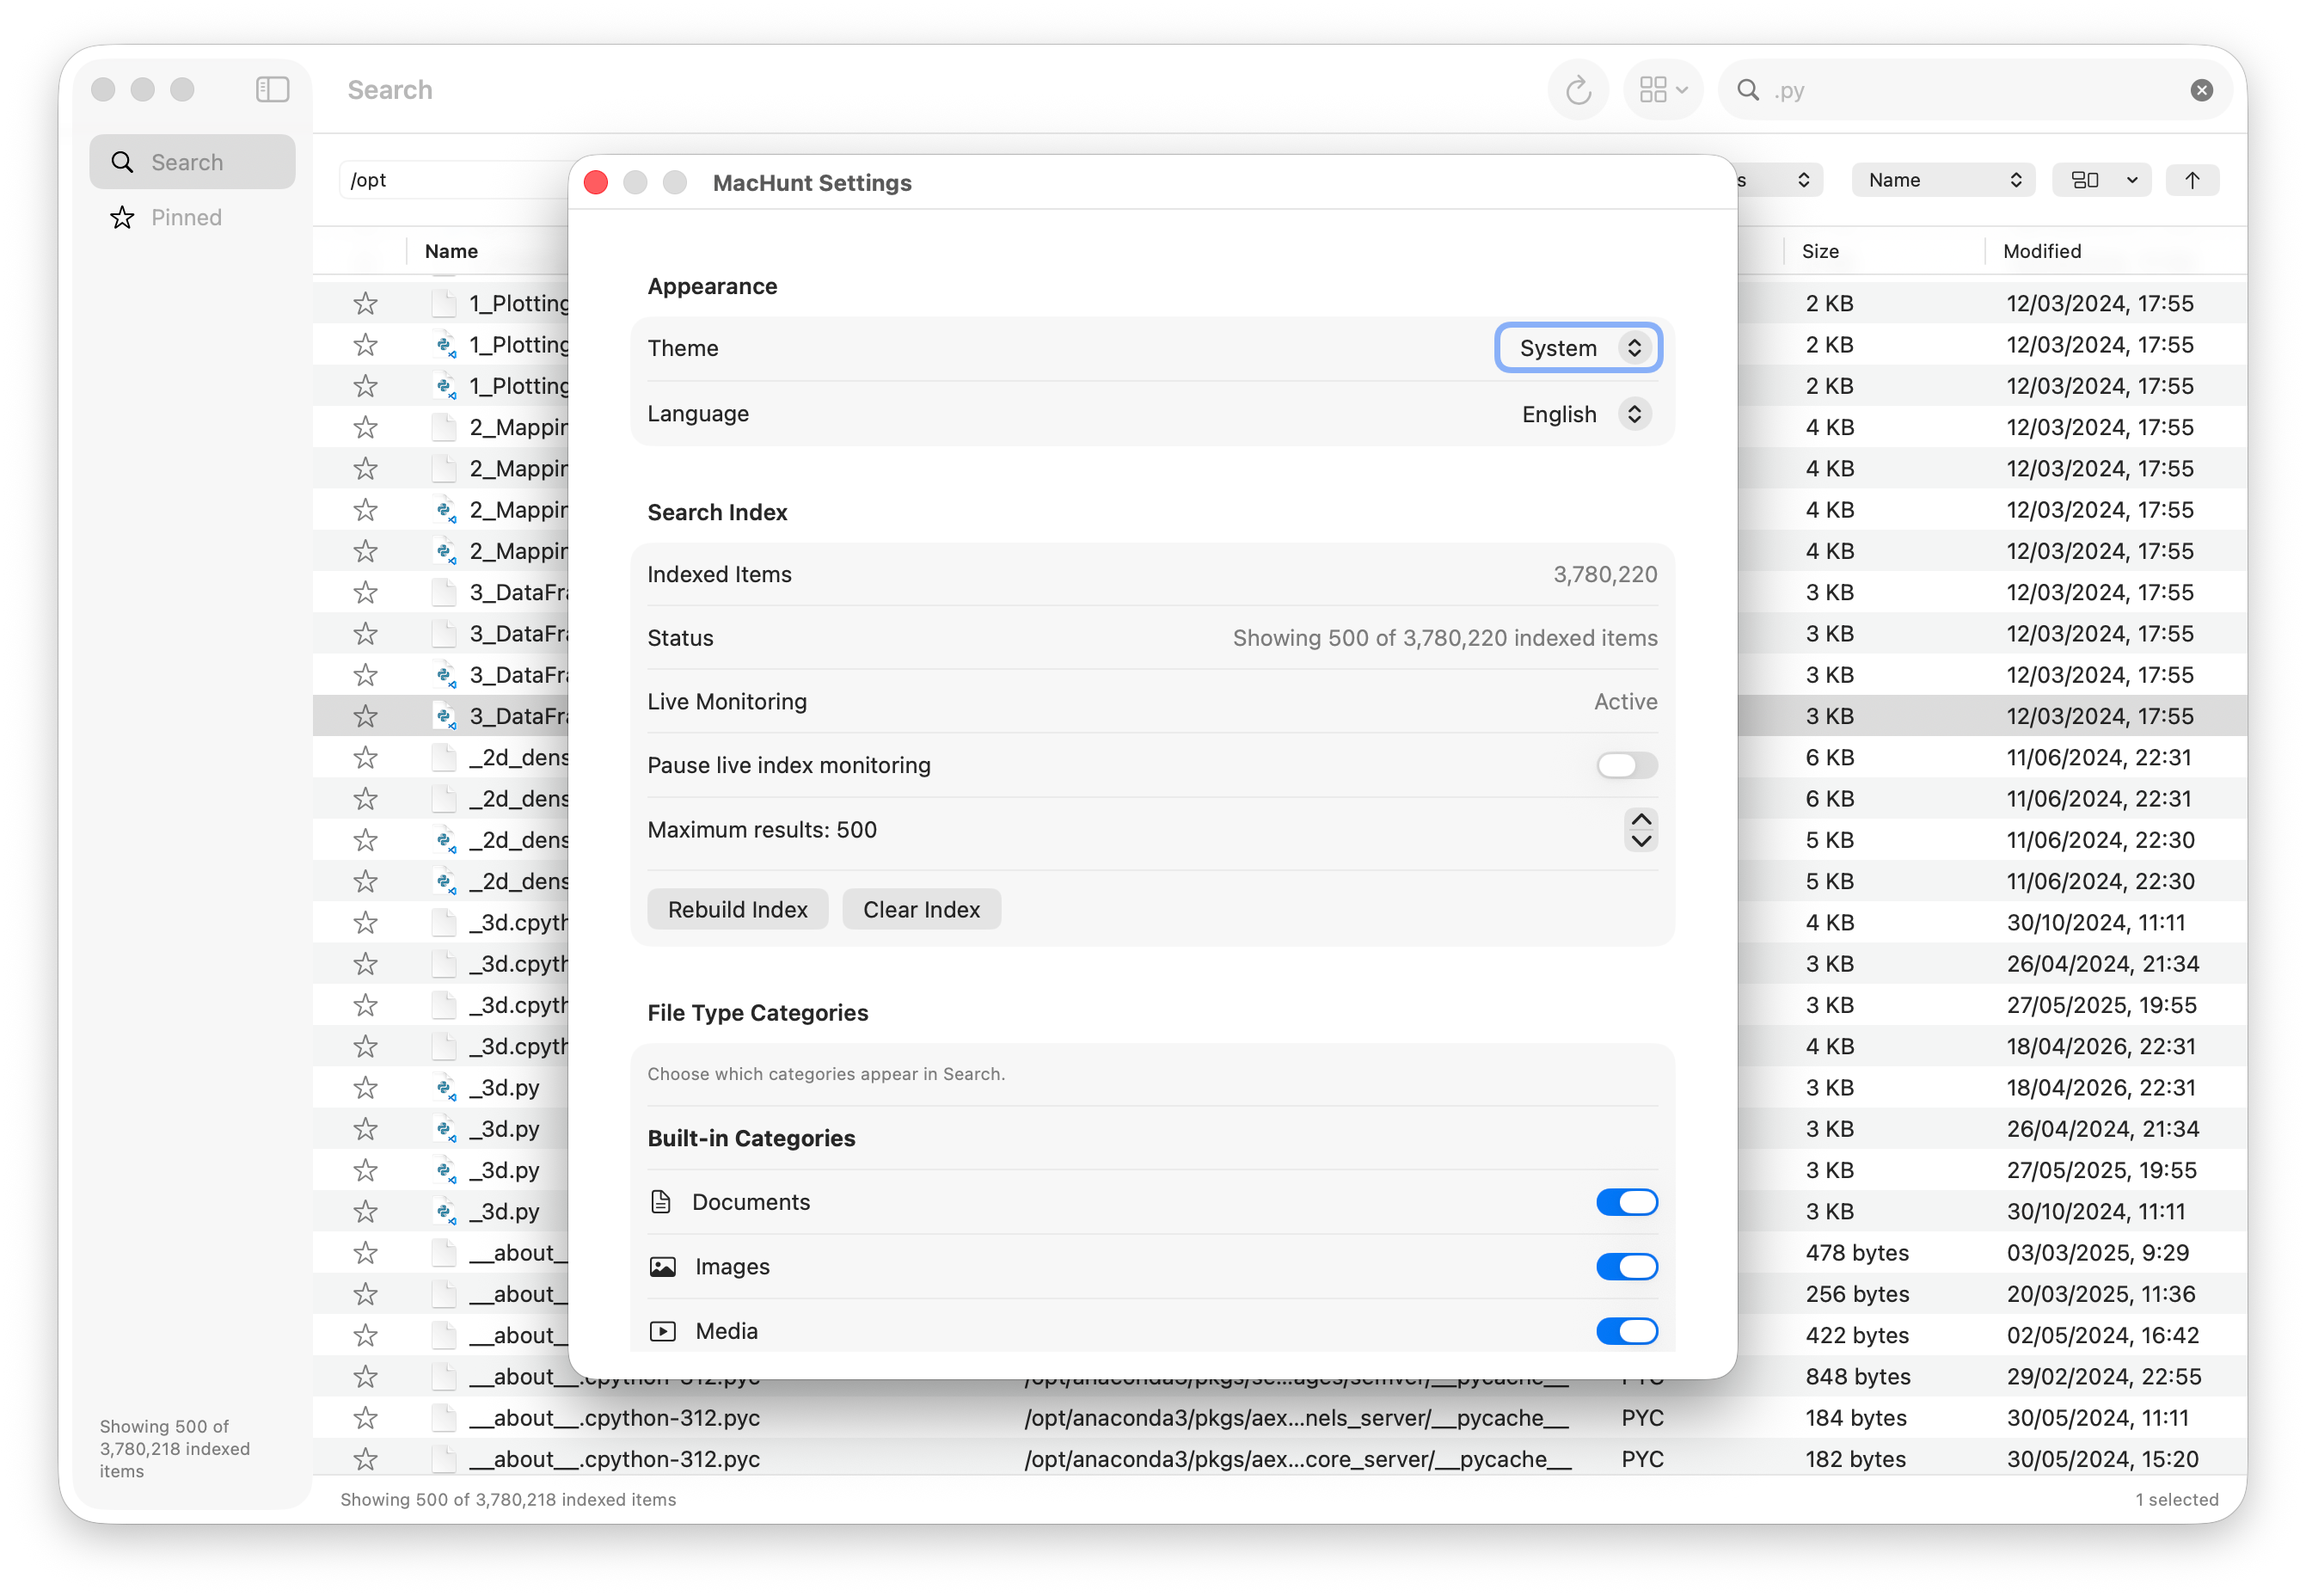Open the Name sort dropdown
Viewport: 2306px width, 1596px height.
coord(1942,180)
